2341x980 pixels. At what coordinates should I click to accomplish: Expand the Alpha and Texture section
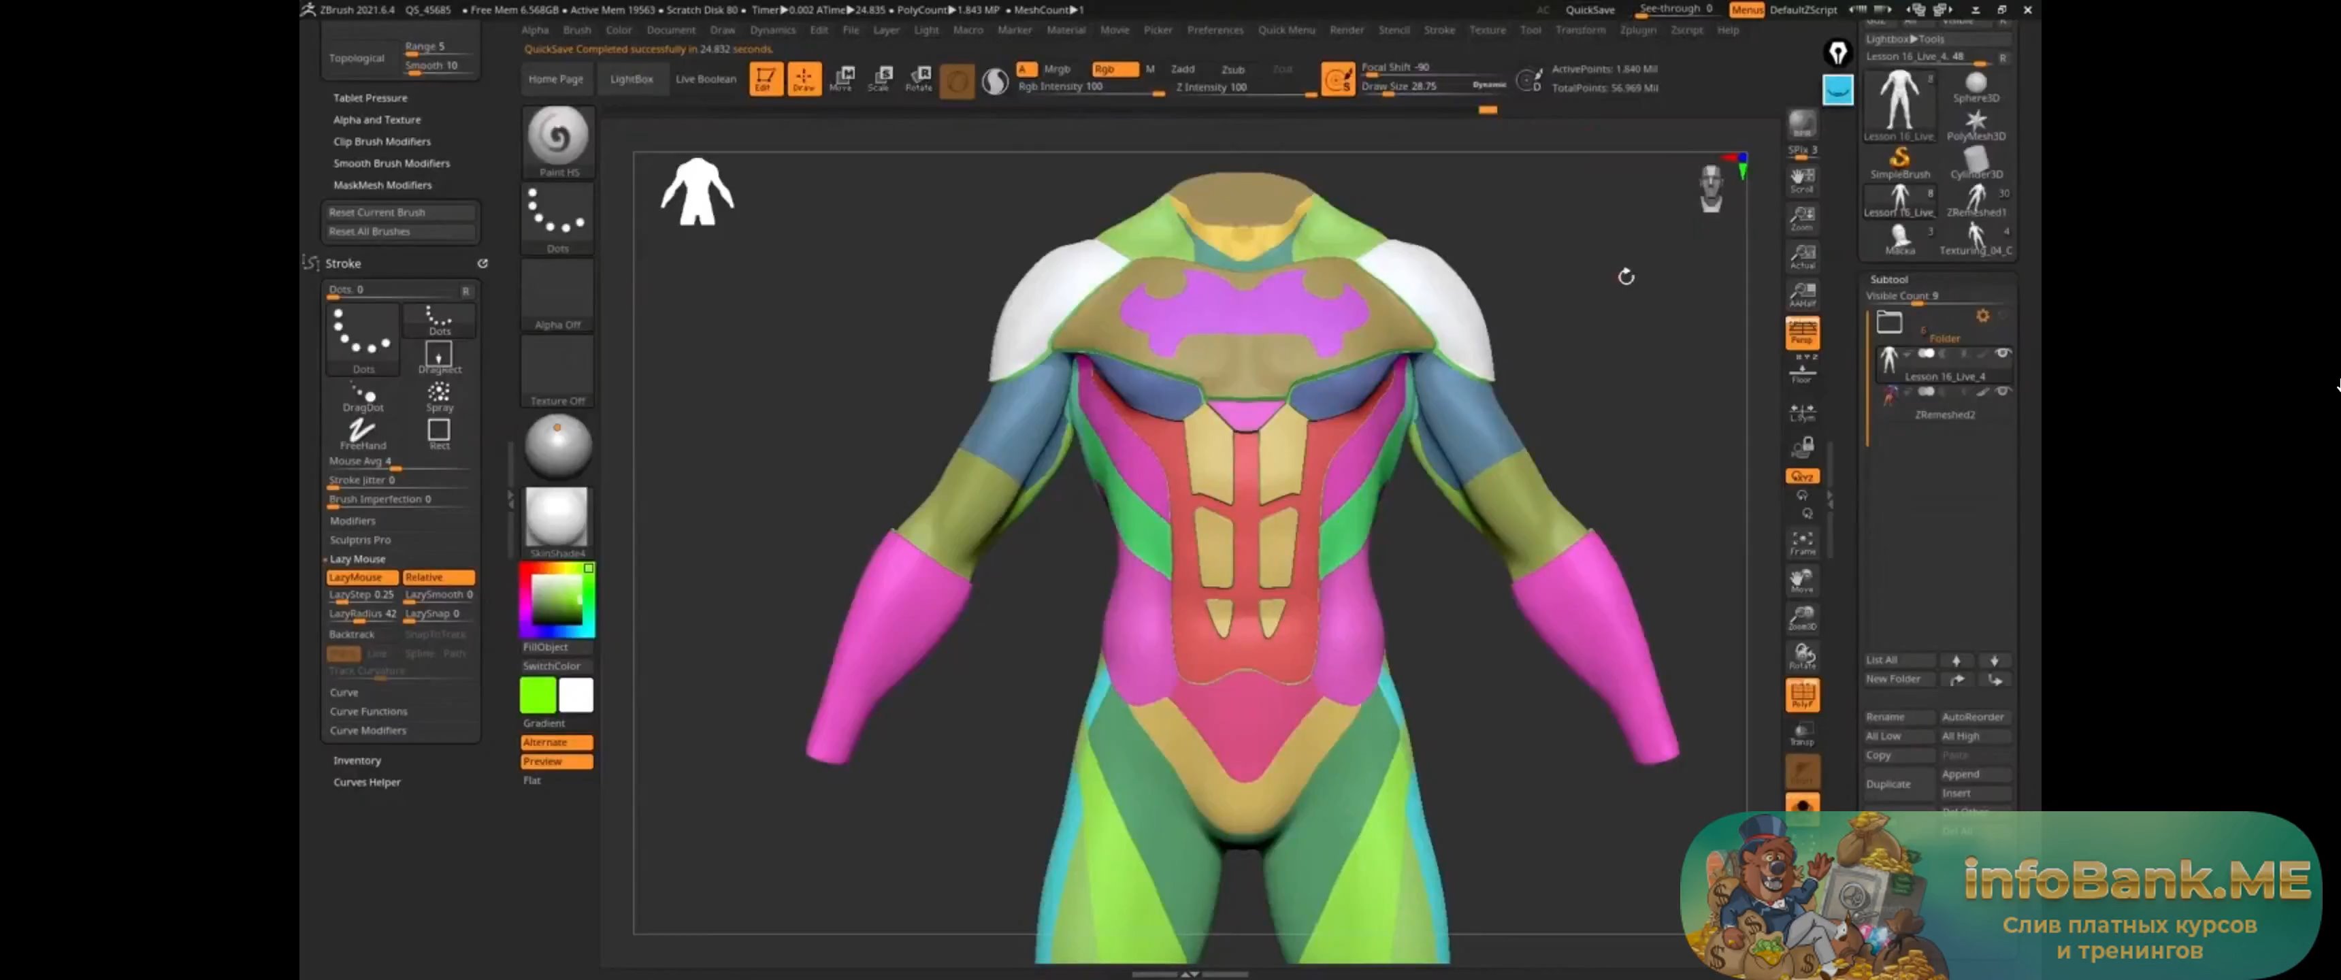tap(377, 119)
